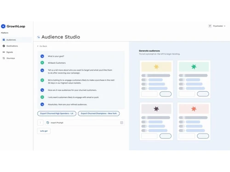The height and width of the screenshot is (172, 230).
Task: Click user avatar beside 'We're looking to re-engage' message
Action: coord(42,80)
